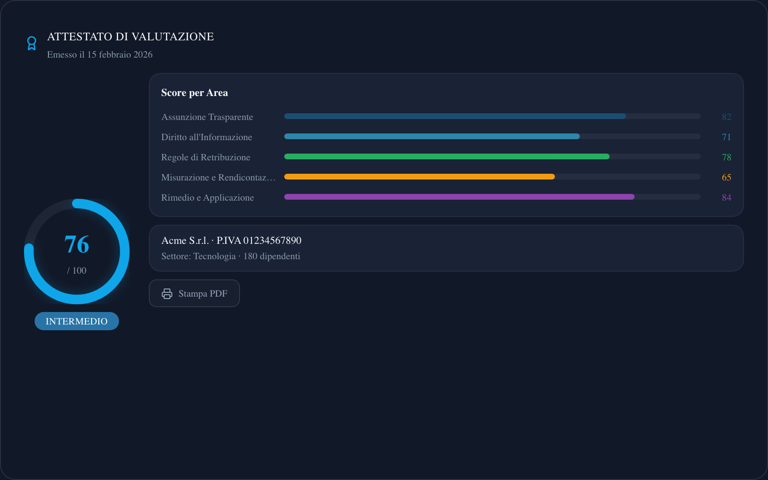Screen dimensions: 768x480
Task: Click the Score per Area heading
Action: click(194, 93)
